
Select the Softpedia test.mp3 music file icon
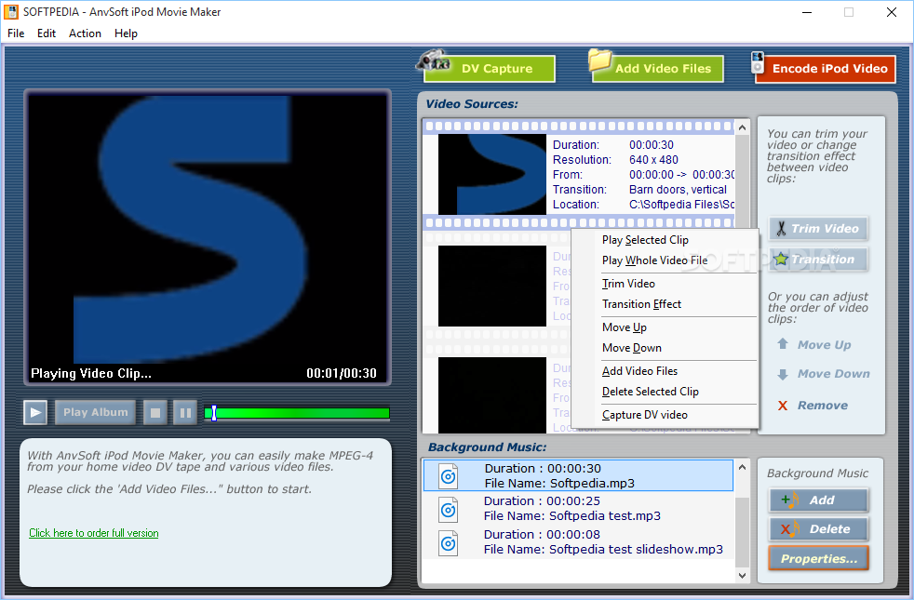point(448,510)
